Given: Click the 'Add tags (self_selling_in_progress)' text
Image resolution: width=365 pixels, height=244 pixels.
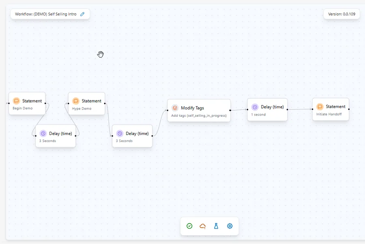Looking at the screenshot, I should (x=199, y=116).
